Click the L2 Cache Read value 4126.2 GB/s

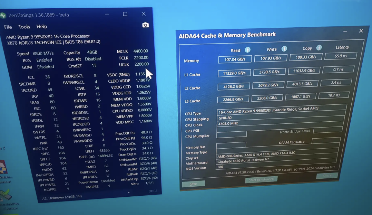[233, 86]
